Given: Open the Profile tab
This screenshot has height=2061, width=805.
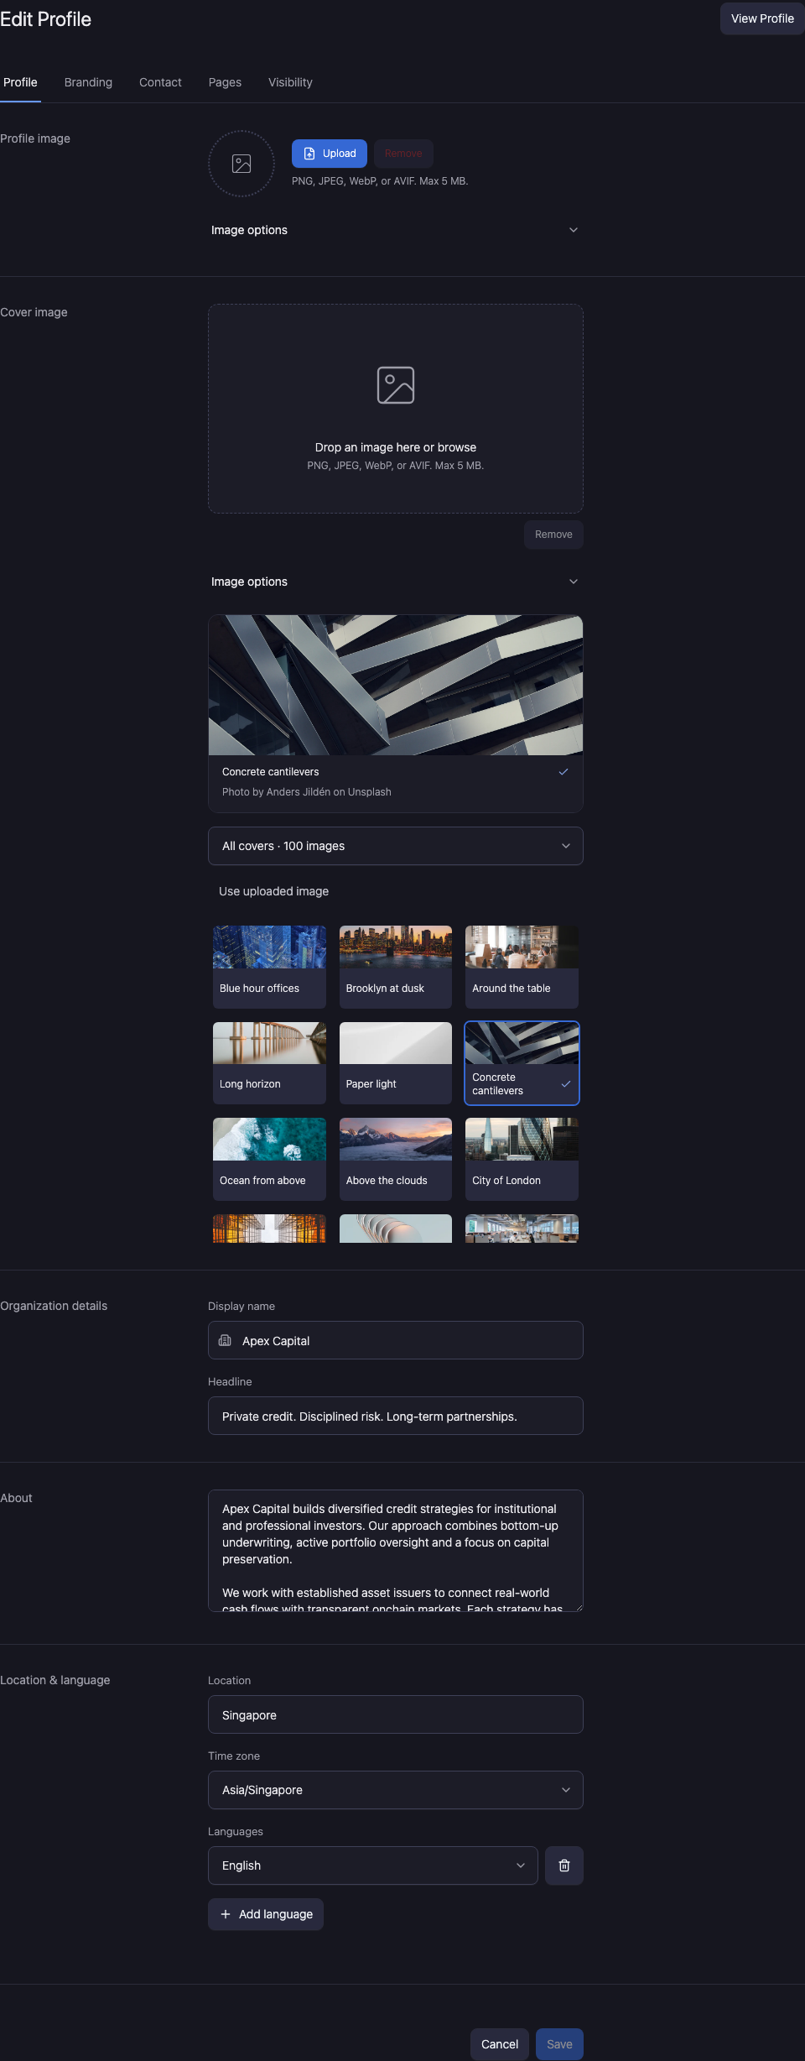Looking at the screenshot, I should 20,82.
